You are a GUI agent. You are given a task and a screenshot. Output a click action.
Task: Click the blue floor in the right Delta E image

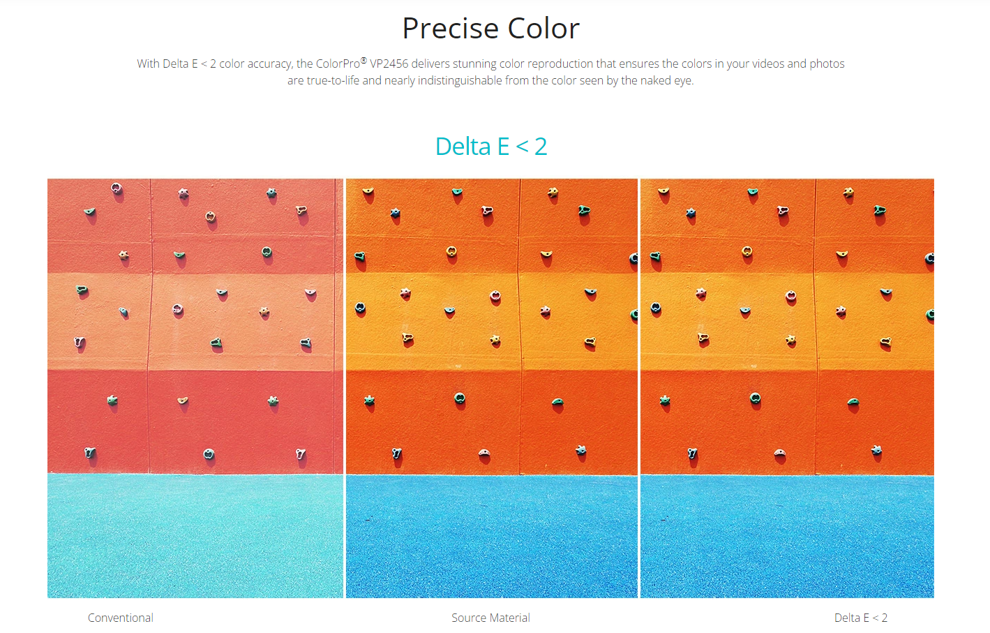(787, 536)
